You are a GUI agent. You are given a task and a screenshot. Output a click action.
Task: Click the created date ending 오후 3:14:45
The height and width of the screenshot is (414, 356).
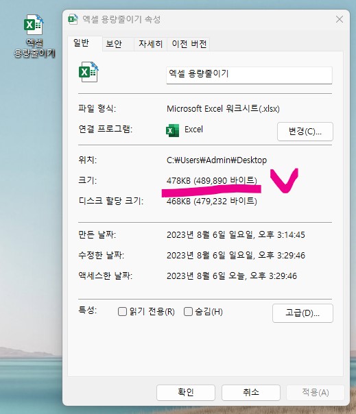236,234
